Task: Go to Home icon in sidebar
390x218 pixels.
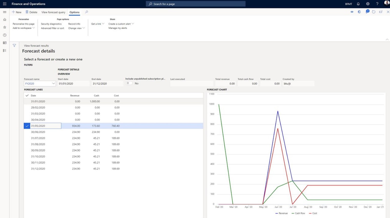Action: click(5, 20)
